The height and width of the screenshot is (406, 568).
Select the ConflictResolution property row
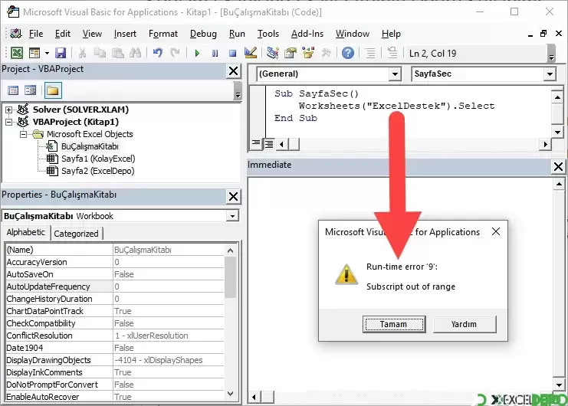tap(115, 336)
